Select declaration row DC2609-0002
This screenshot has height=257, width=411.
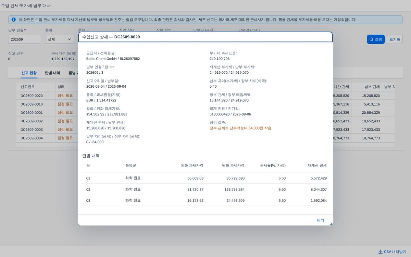tap(206, 121)
